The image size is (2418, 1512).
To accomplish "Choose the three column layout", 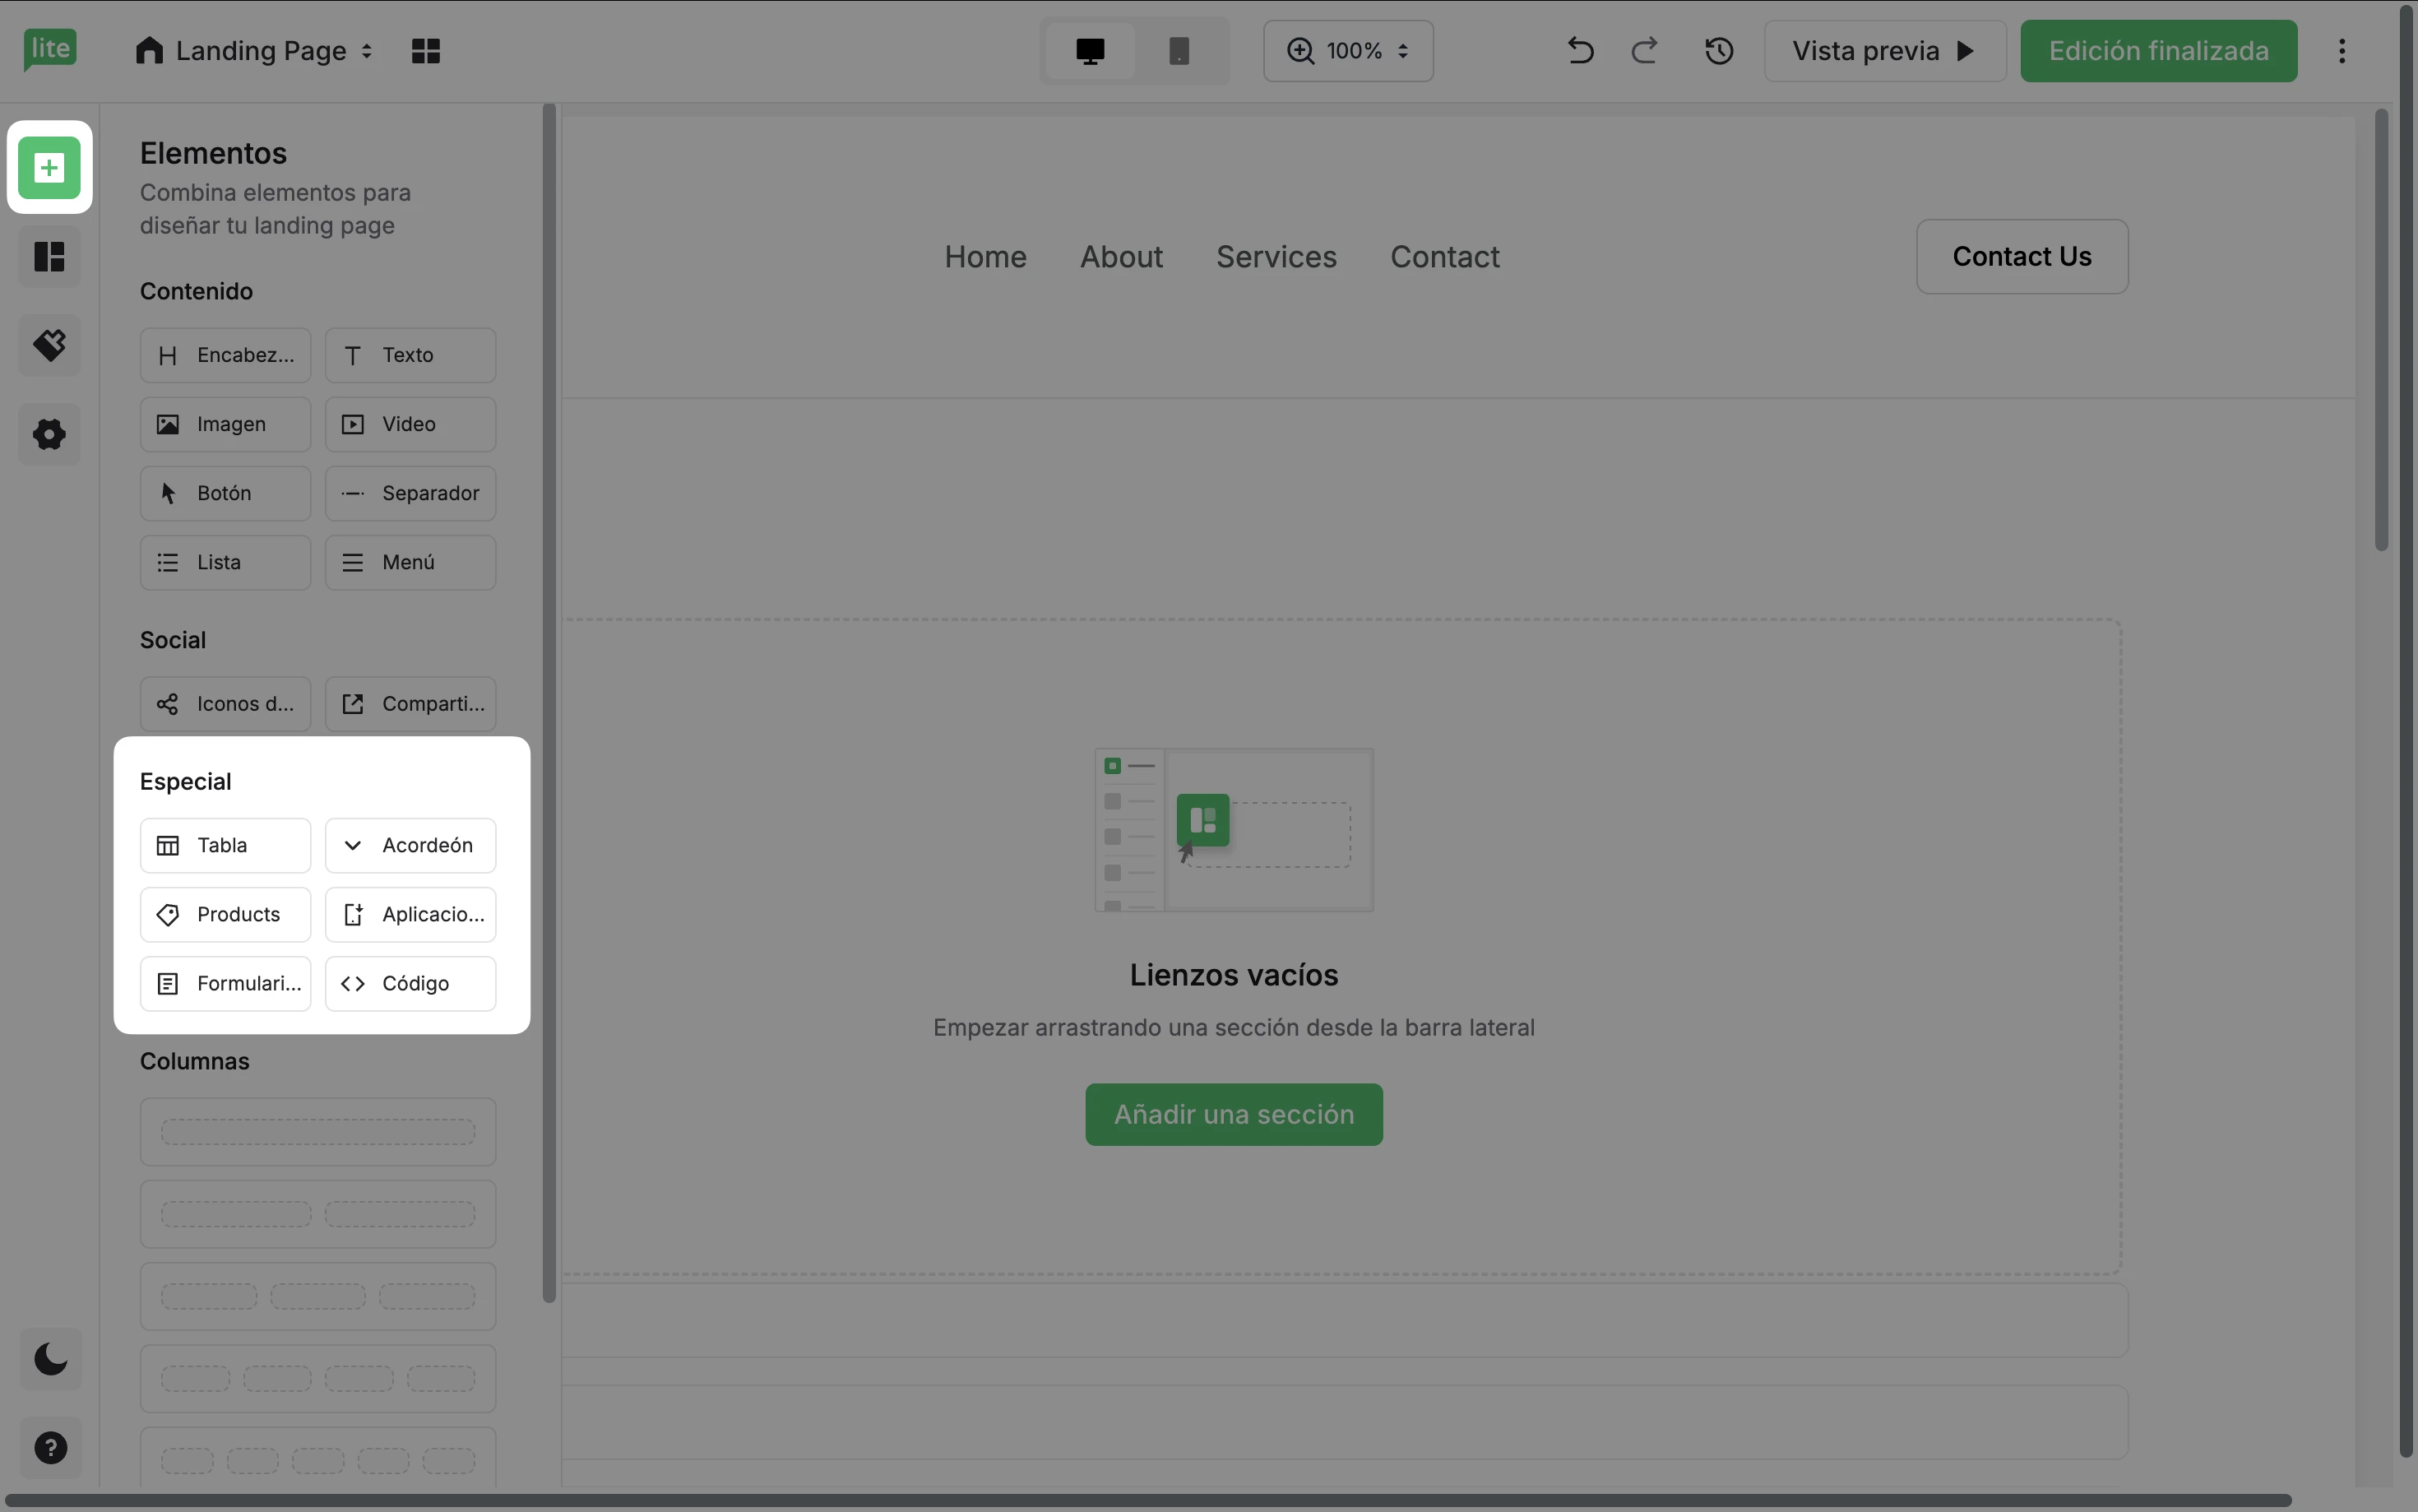I will 317,1296.
